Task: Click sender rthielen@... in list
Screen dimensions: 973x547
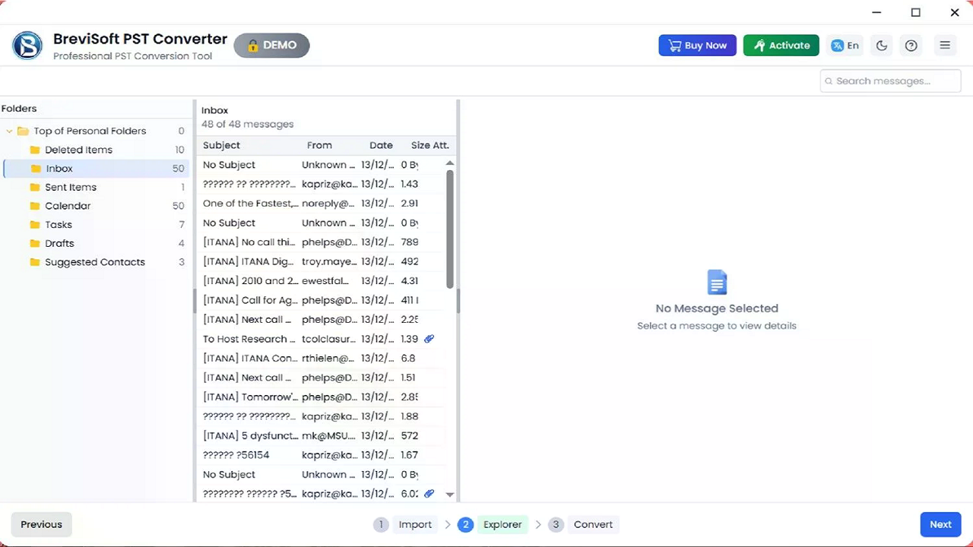Action: point(328,359)
